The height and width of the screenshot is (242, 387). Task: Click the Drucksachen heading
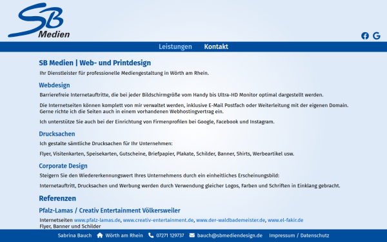click(x=57, y=134)
